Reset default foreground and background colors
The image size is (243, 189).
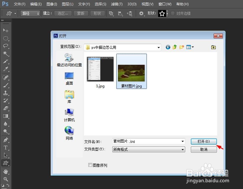click(x=2, y=185)
